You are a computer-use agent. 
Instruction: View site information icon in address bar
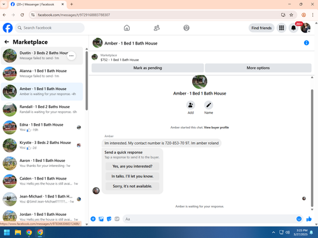[32, 15]
